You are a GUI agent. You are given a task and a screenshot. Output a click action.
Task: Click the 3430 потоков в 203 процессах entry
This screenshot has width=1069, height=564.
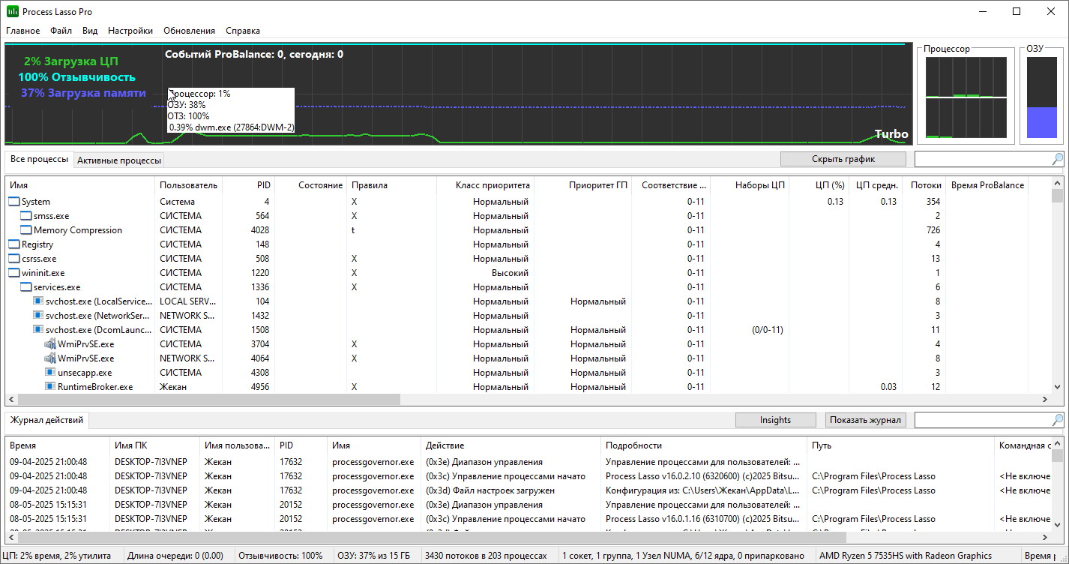pos(486,556)
